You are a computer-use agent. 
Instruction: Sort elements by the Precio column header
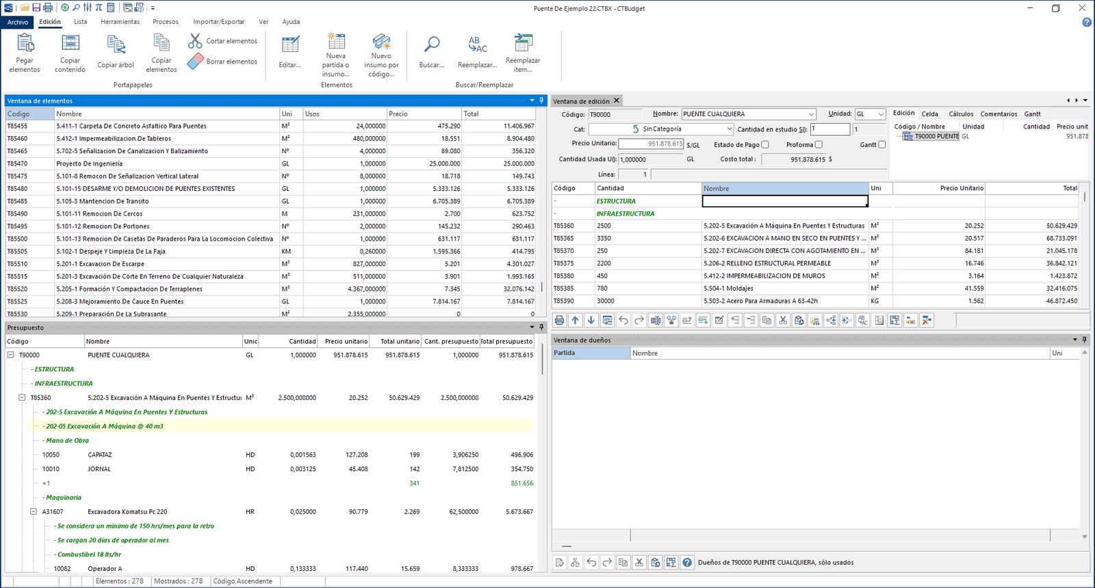424,113
